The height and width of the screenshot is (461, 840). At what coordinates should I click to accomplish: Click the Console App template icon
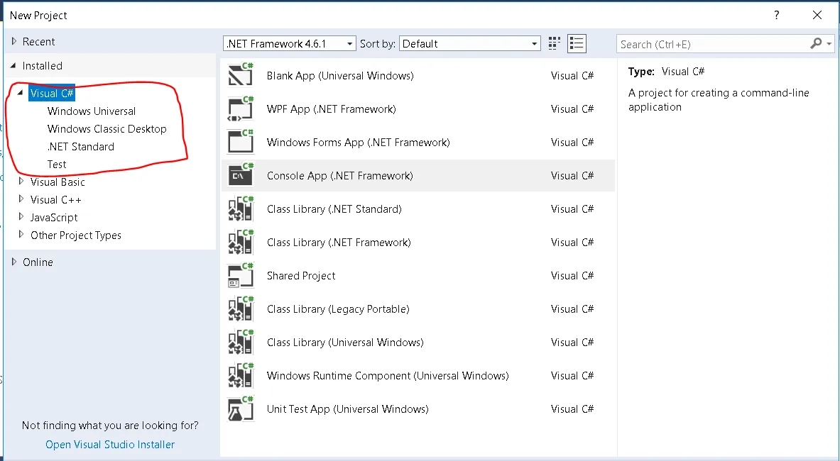(x=241, y=175)
